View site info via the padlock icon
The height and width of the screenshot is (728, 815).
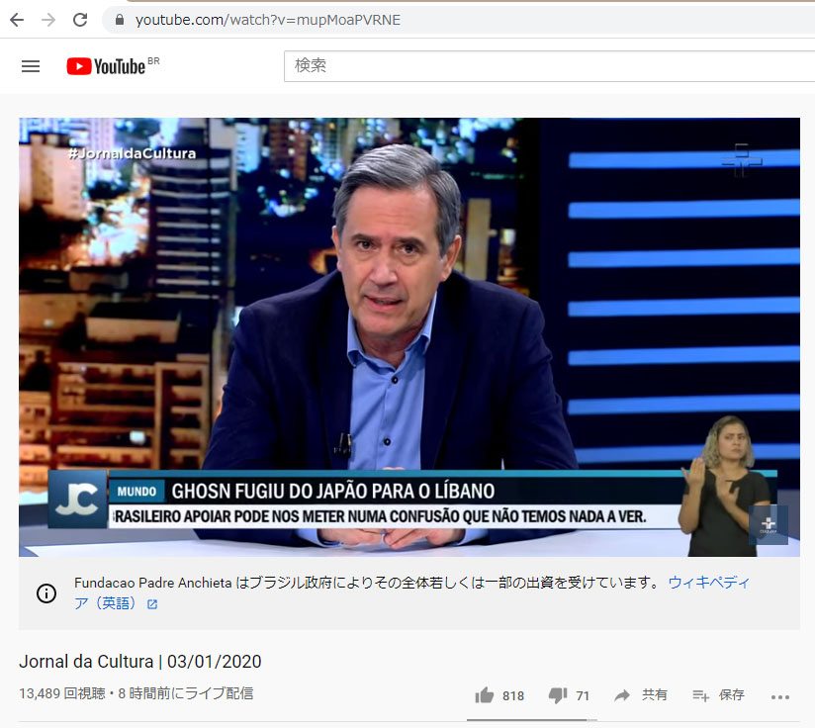[x=120, y=20]
